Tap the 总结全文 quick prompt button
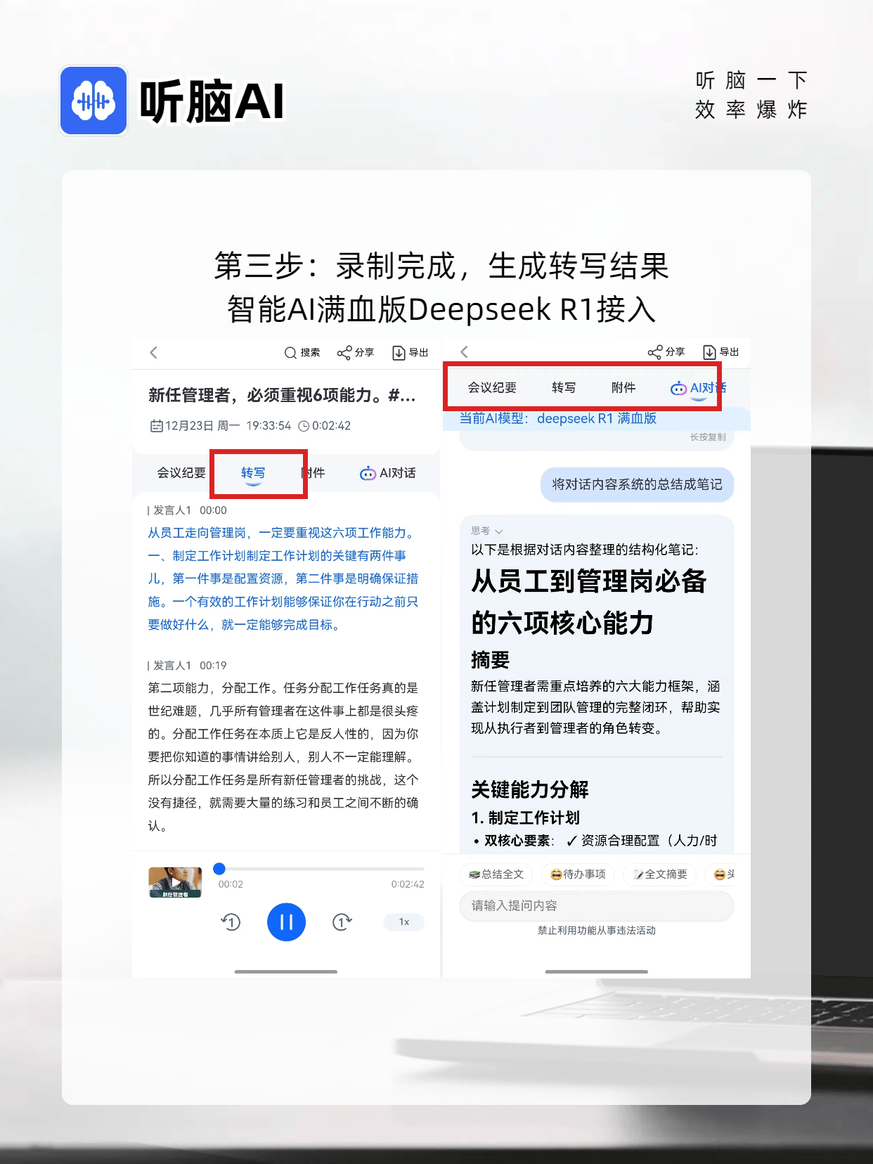The width and height of the screenshot is (873, 1164). pyautogui.click(x=496, y=874)
